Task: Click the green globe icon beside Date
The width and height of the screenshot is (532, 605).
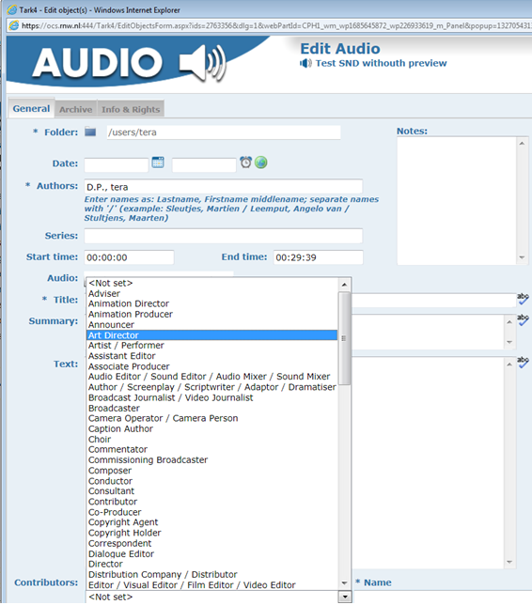Action: point(261,163)
